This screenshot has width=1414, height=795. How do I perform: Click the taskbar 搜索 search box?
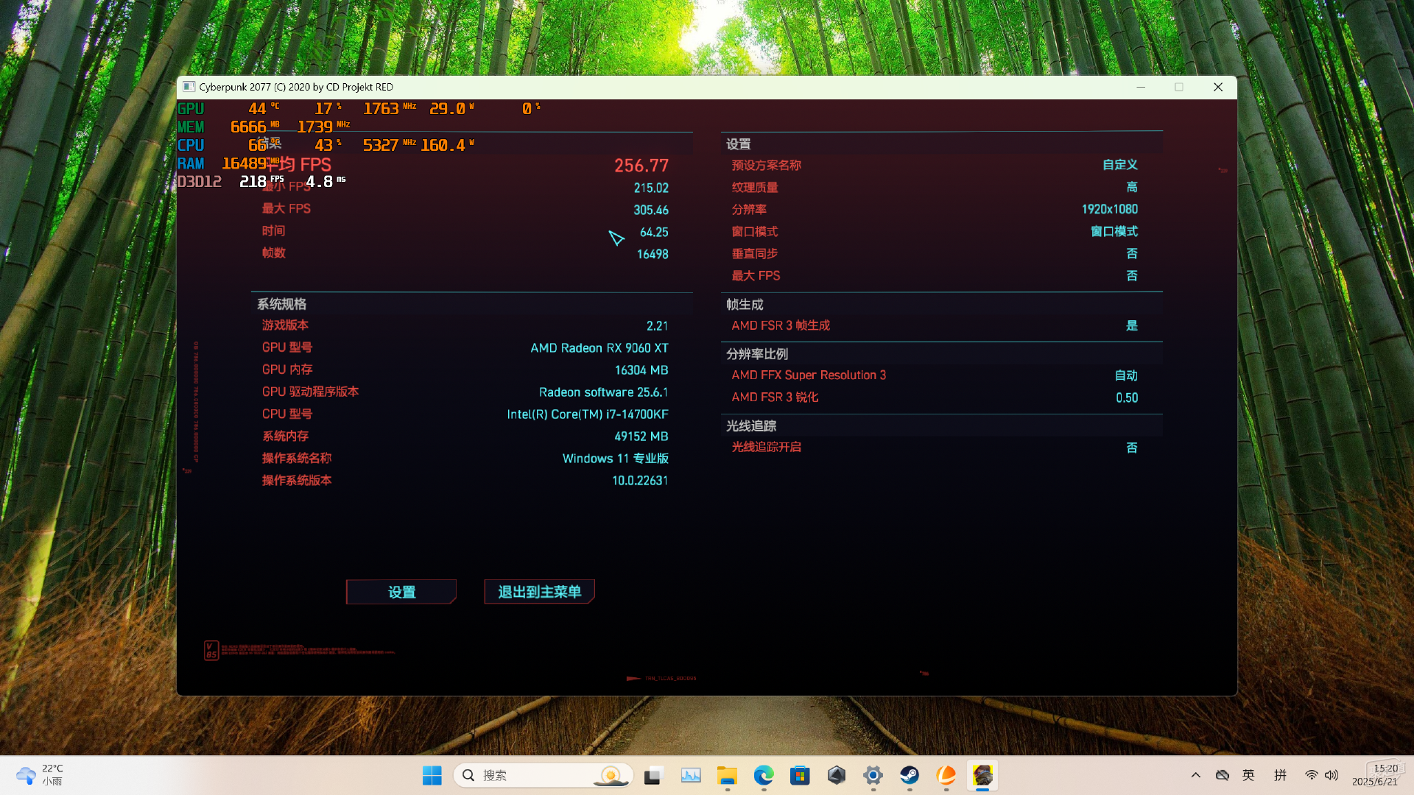click(x=544, y=775)
